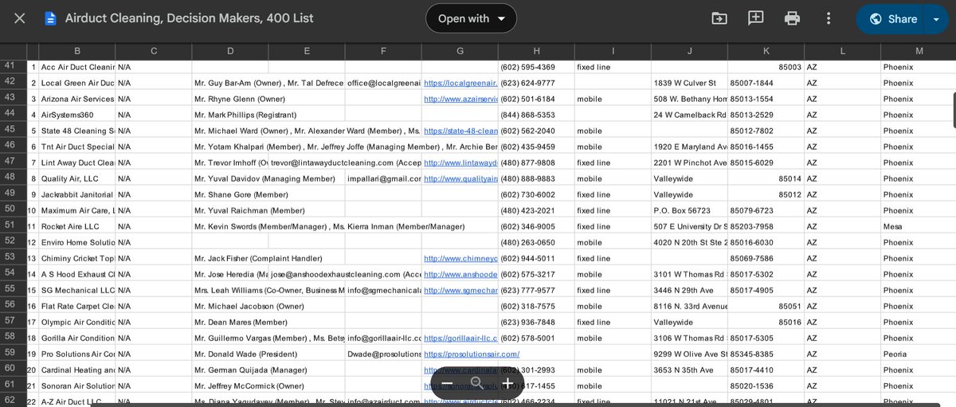Click the '9299 W Olive Ave' address cell
956x407 pixels.
pos(689,354)
